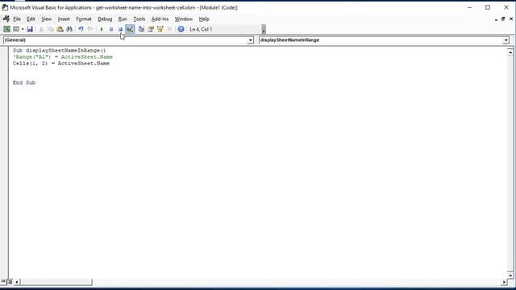This screenshot has width=516, height=290.
Task: Open the Insert menu
Action: pyautogui.click(x=64, y=19)
